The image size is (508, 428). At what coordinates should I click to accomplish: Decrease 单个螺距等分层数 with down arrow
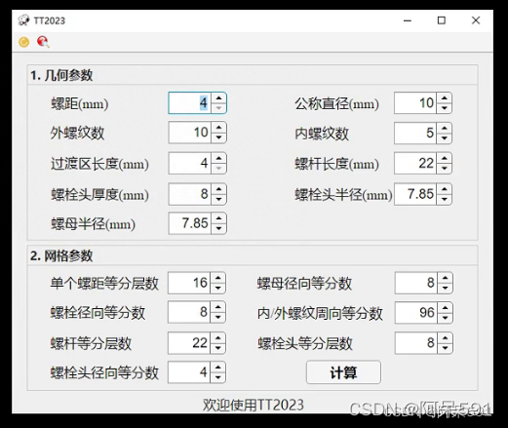pos(218,288)
